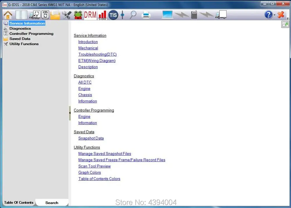291x208 pixels.
Task: Open Information link under Controller Programming
Action: coord(88,123)
